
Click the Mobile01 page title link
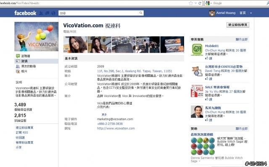pyautogui.click(x=212, y=46)
